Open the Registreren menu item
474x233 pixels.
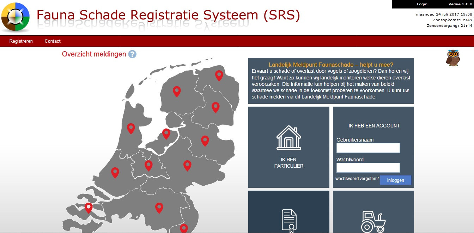21,41
